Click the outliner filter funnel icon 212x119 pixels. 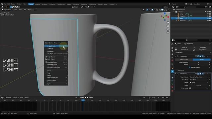point(206,7)
